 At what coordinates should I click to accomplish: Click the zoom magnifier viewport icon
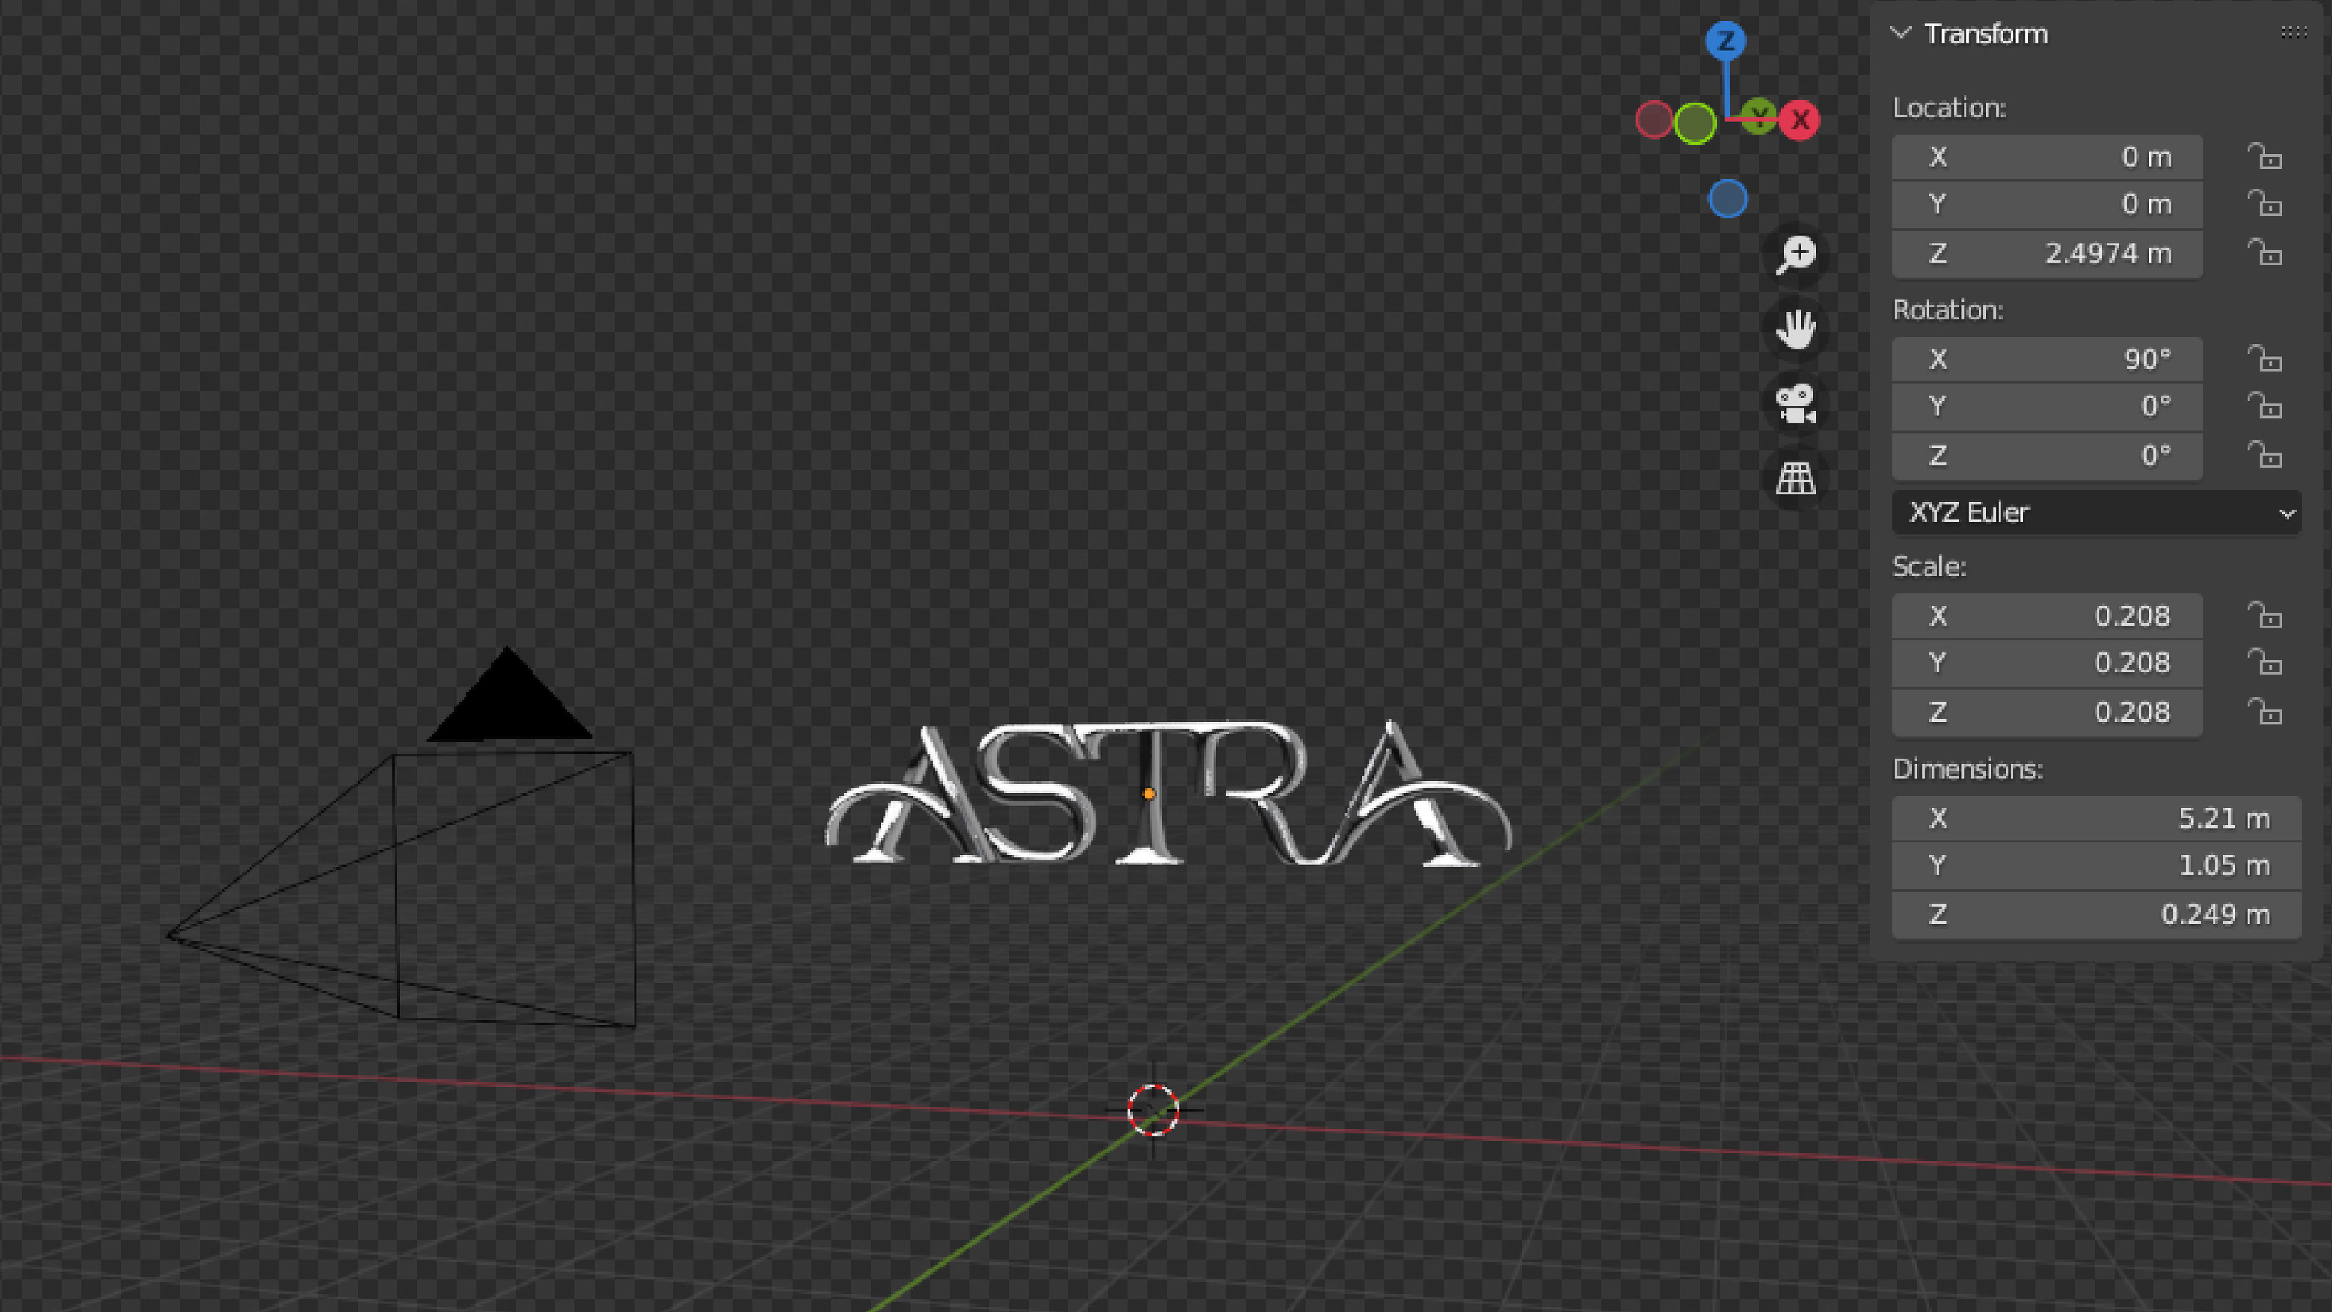(x=1796, y=255)
